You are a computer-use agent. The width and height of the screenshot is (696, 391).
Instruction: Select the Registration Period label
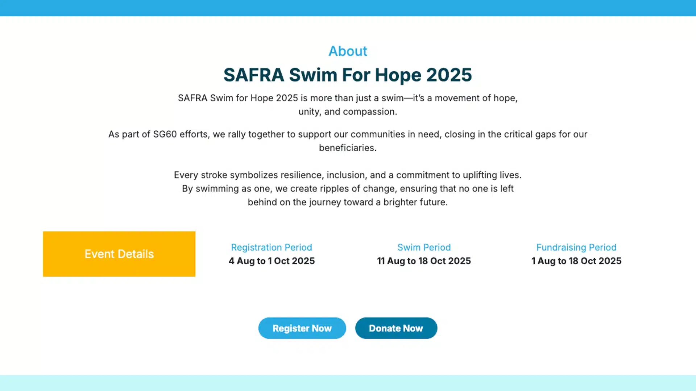pyautogui.click(x=272, y=247)
